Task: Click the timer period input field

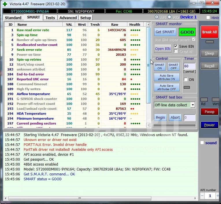Action: 190,66
